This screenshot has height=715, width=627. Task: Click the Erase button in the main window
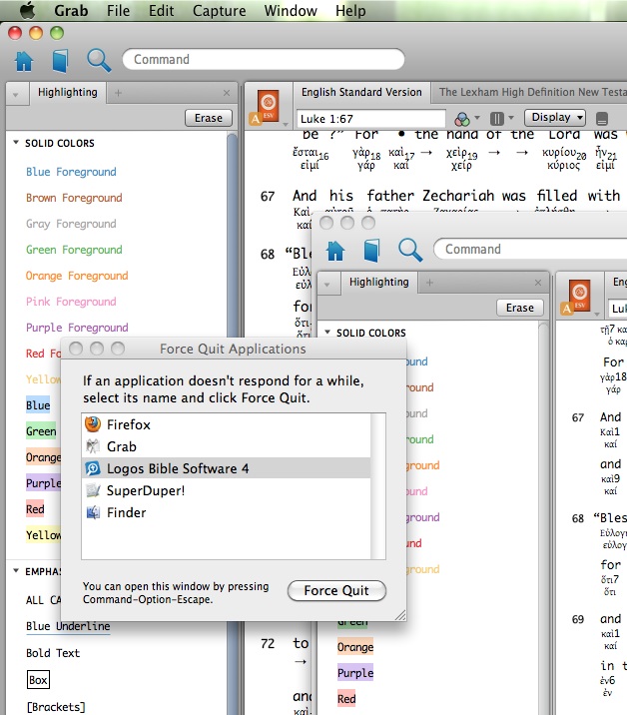click(209, 118)
